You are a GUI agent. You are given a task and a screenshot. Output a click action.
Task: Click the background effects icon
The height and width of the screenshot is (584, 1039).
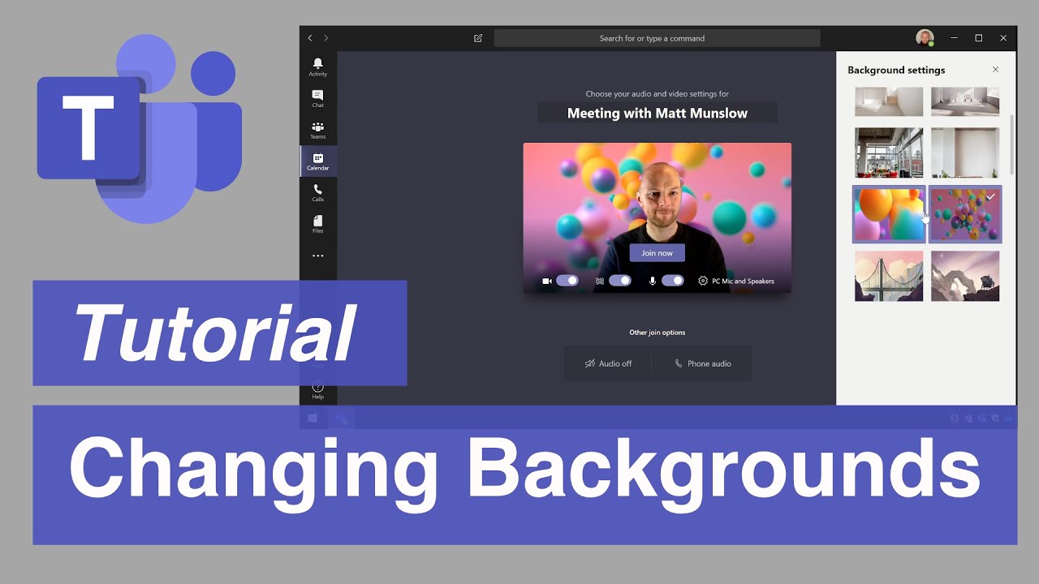[x=600, y=281]
